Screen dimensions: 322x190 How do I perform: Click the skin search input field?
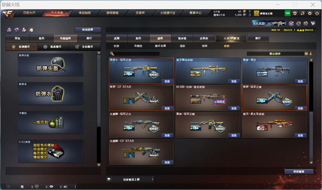pyautogui.click(x=134, y=54)
